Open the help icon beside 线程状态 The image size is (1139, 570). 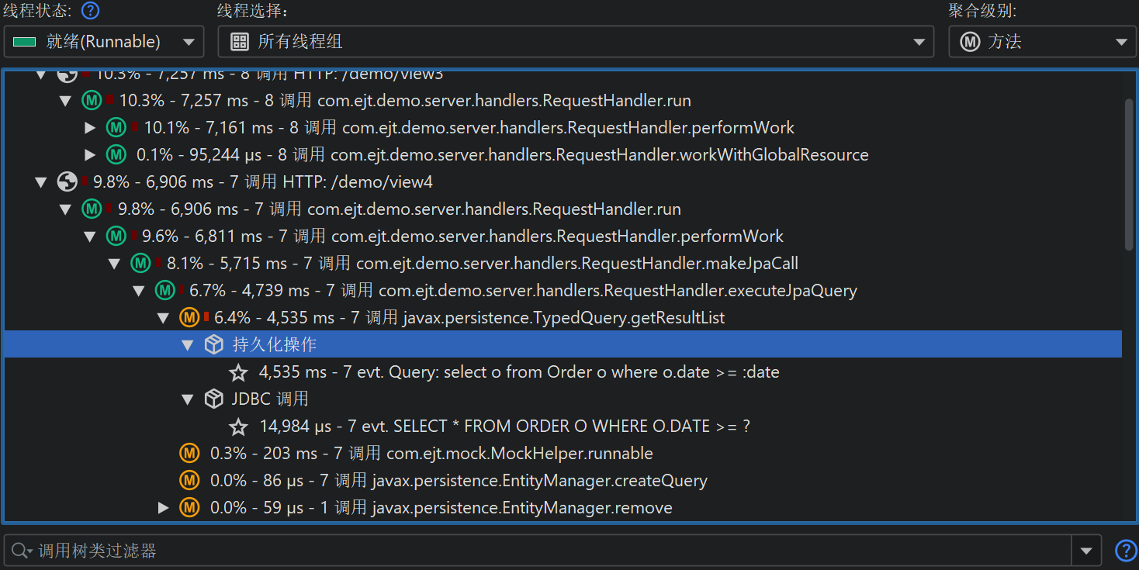[x=91, y=11]
